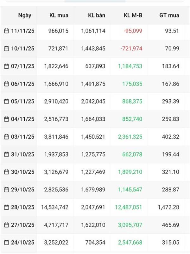Sort by the KL mua column header

coord(59,15)
